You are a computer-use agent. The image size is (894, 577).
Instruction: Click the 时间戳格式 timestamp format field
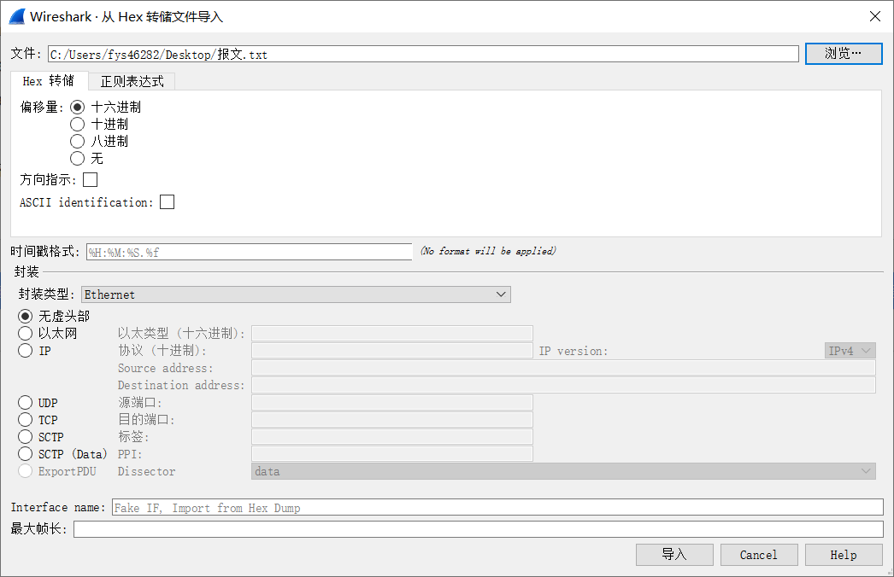[250, 252]
